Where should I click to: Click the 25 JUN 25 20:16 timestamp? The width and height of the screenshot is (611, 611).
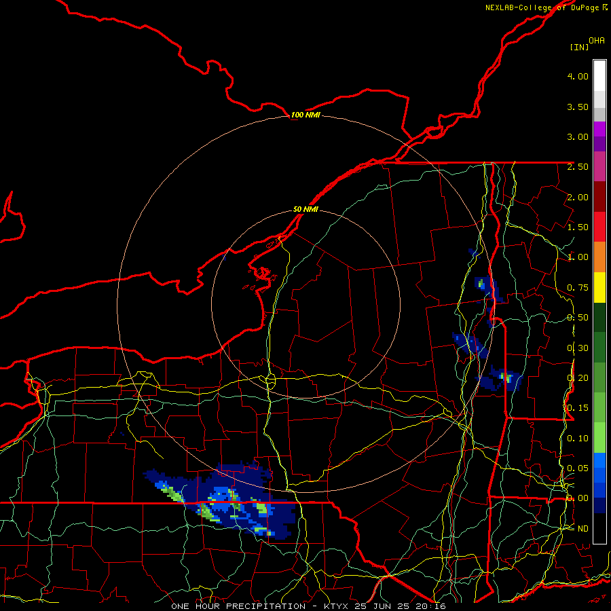tap(400, 606)
